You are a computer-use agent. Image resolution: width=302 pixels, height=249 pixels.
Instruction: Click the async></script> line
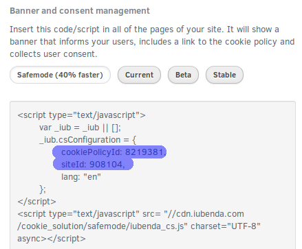pyautogui.click(x=52, y=239)
